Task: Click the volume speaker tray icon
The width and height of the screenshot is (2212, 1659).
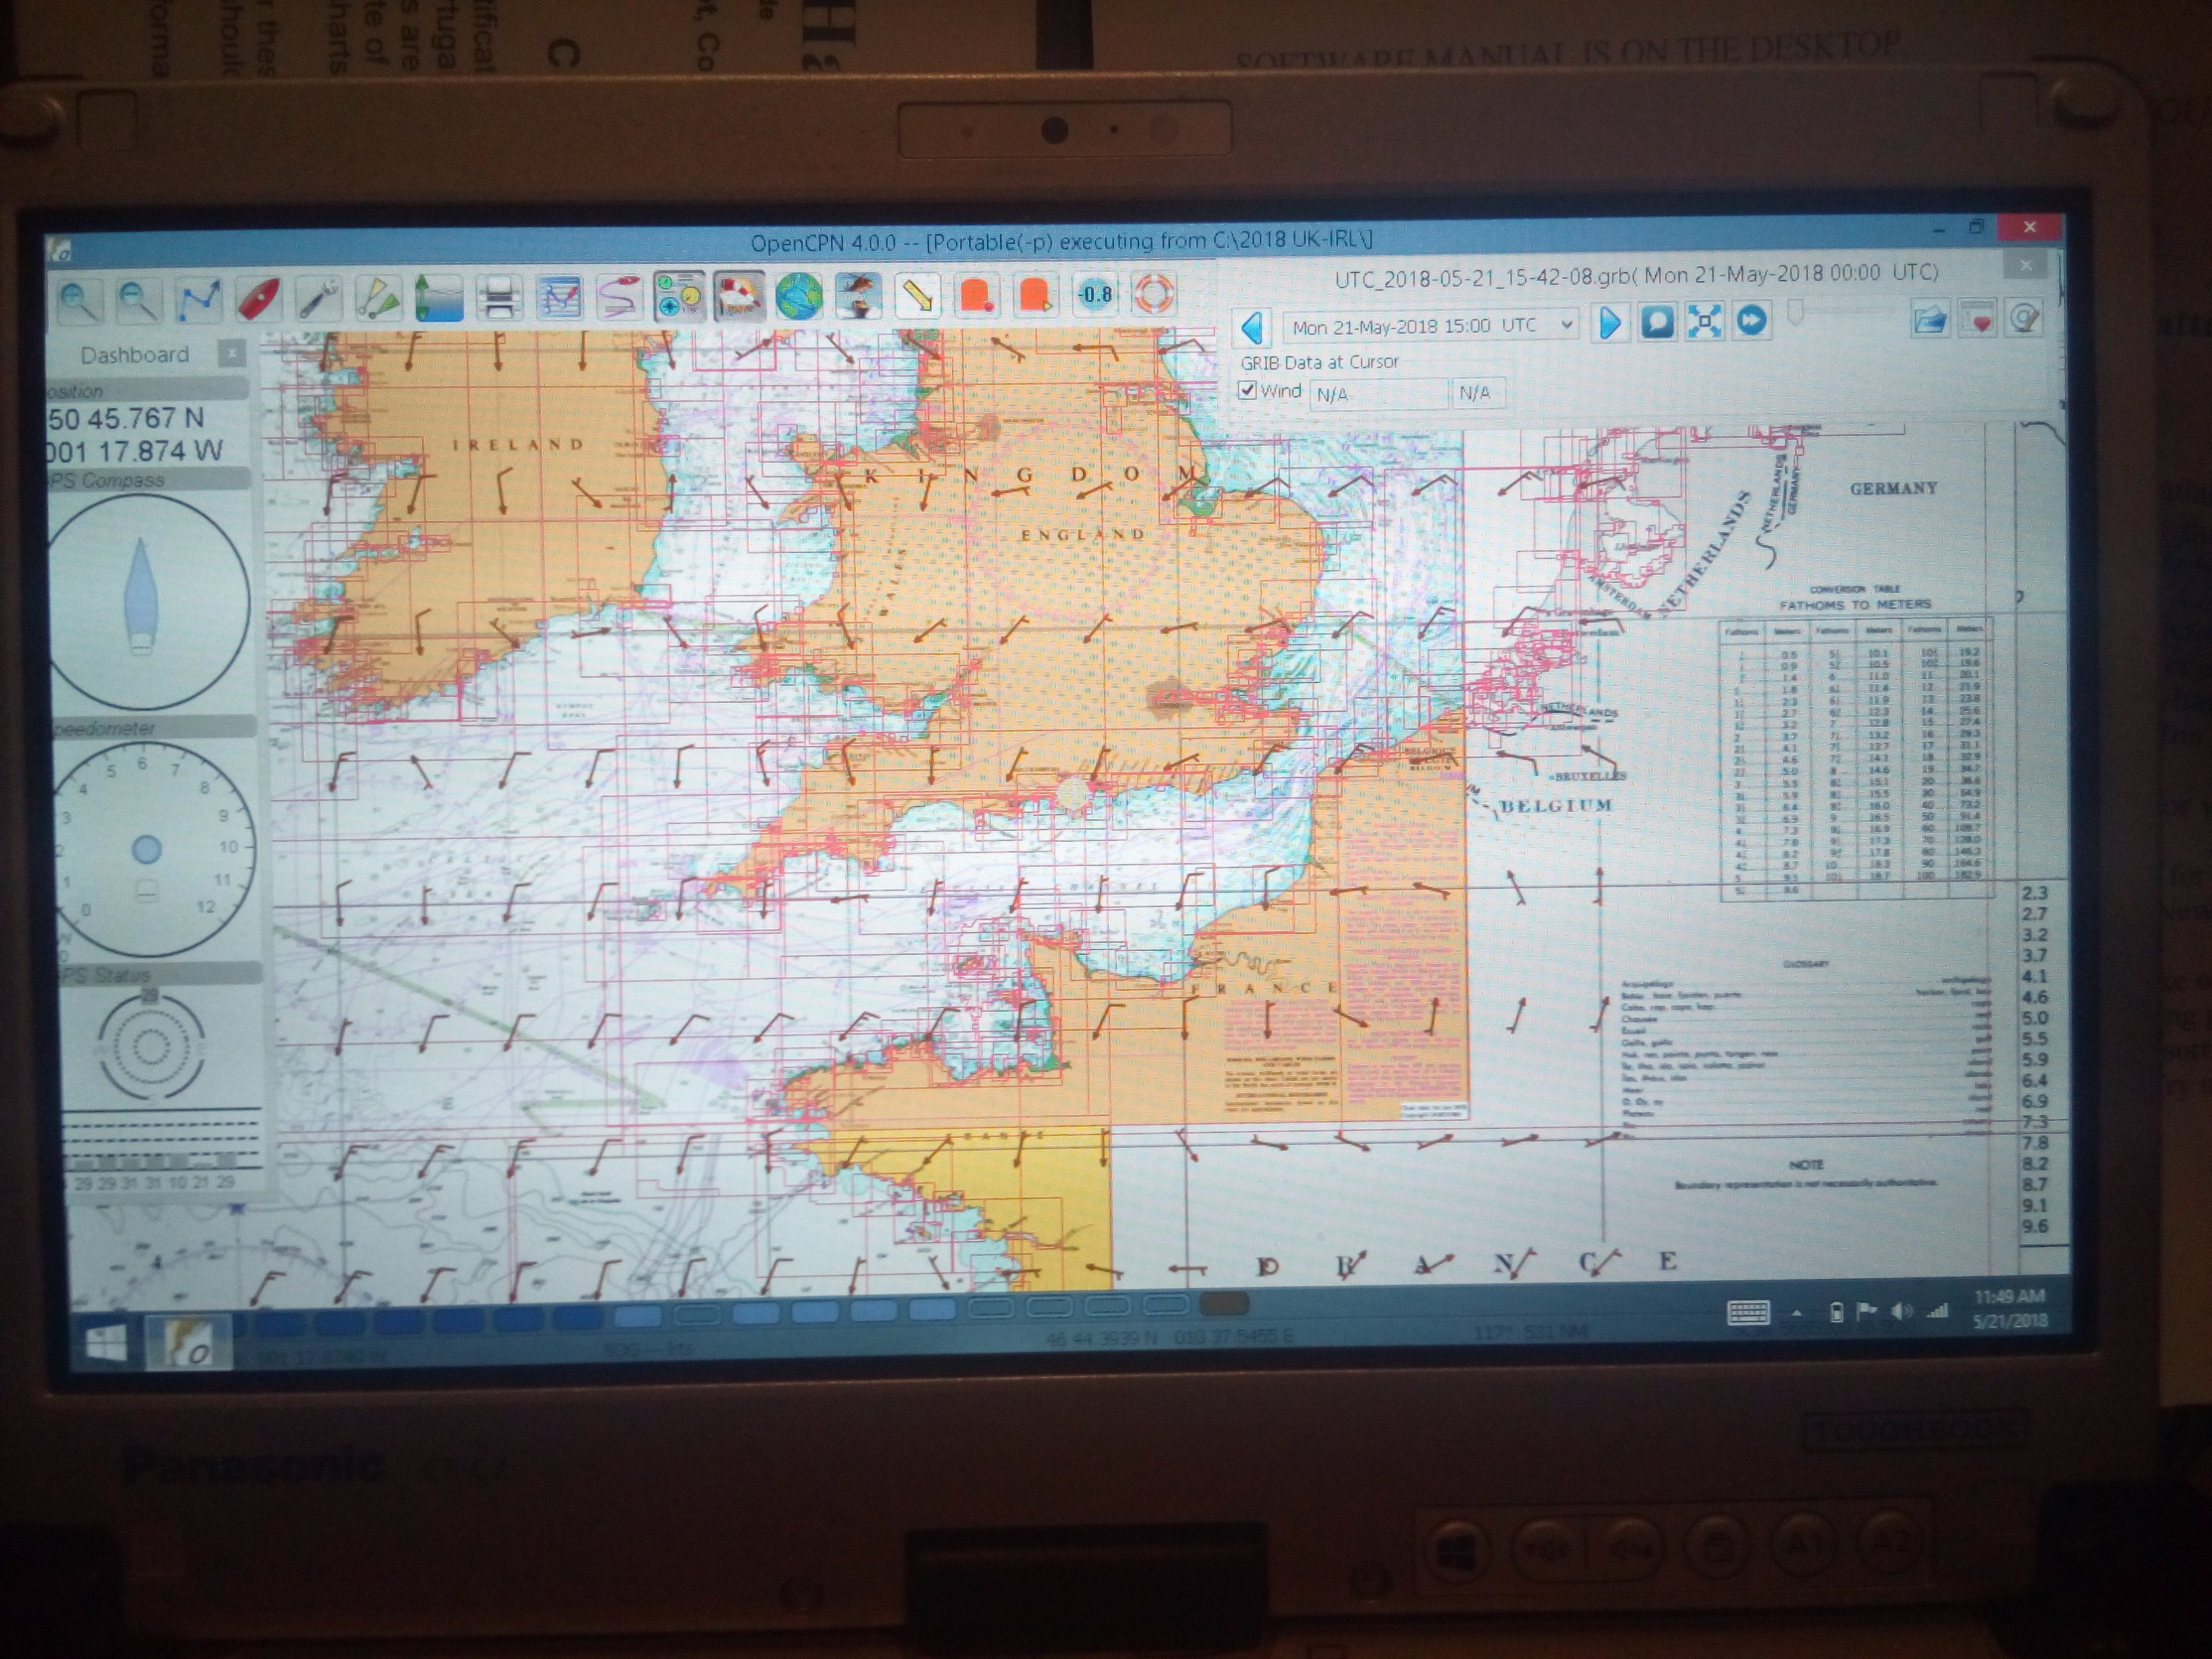Action: [1901, 1312]
